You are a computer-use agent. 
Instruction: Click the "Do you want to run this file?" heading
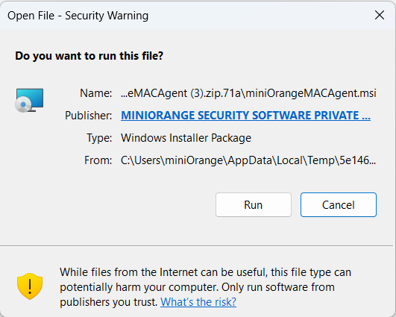coord(89,56)
